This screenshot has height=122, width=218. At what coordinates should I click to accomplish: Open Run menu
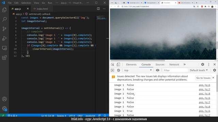[x=50, y=3]
